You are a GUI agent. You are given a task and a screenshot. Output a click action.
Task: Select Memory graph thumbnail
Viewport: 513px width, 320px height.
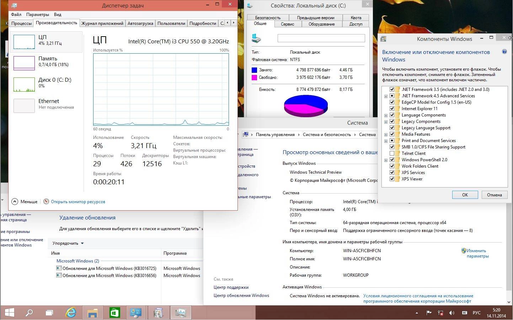(24, 63)
